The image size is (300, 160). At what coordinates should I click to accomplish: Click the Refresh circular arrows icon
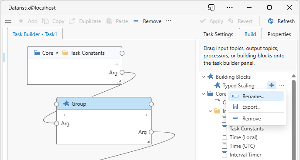pyautogui.click(x=271, y=21)
